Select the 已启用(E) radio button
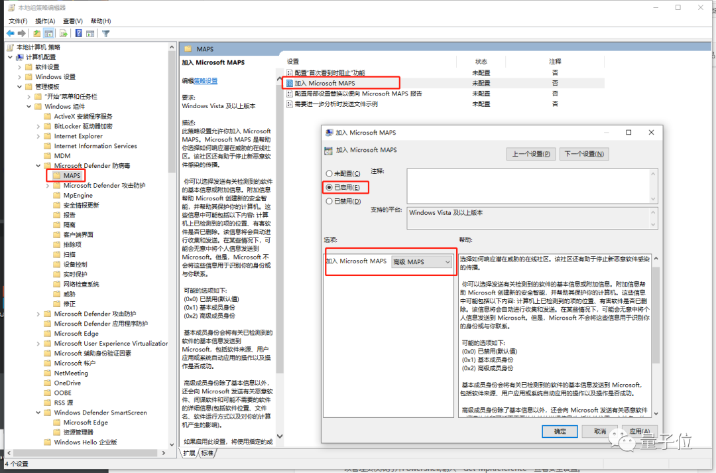Image resolution: width=716 pixels, height=473 pixels. coord(329,187)
